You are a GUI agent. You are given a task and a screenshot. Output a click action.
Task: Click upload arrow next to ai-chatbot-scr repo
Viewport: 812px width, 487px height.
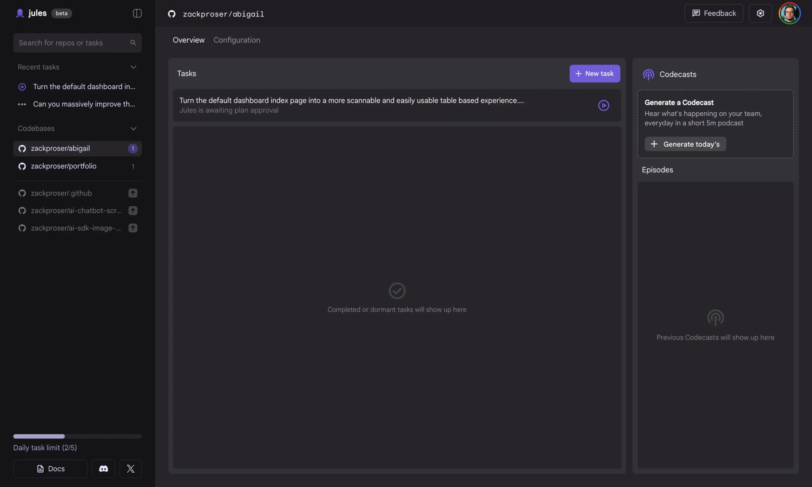point(133,210)
